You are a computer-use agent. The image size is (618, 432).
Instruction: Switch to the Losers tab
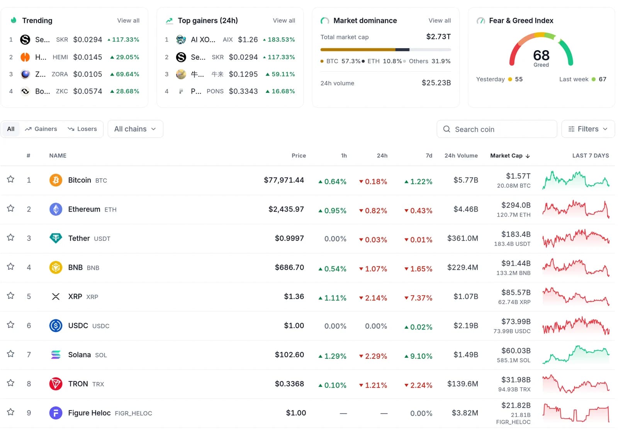pyautogui.click(x=82, y=129)
